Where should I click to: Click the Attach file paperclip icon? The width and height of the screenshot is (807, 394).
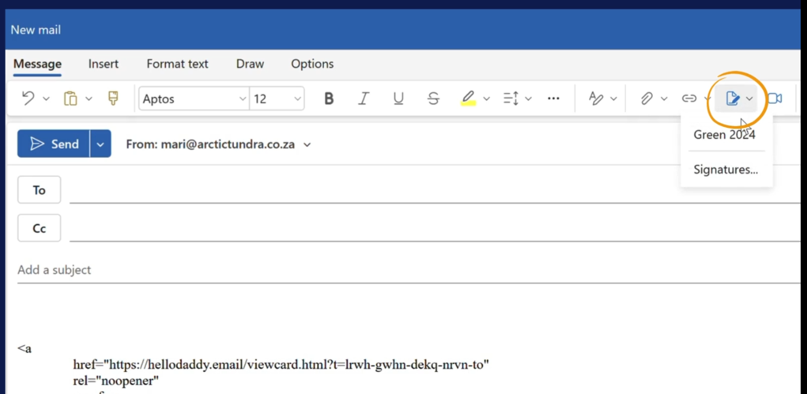point(647,99)
